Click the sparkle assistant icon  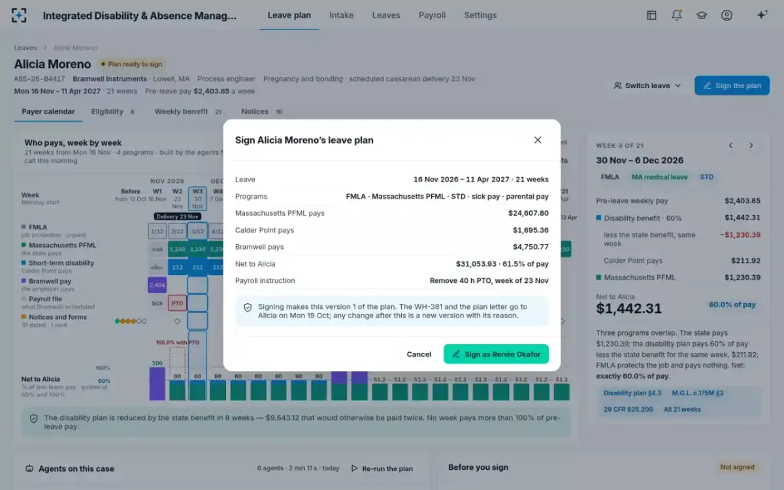coord(762,15)
